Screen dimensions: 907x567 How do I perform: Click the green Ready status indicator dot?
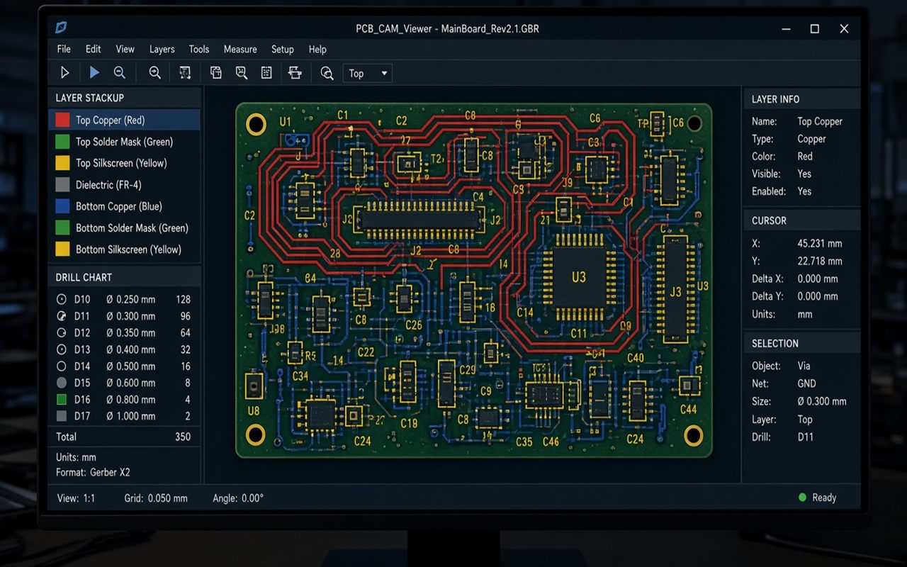802,498
